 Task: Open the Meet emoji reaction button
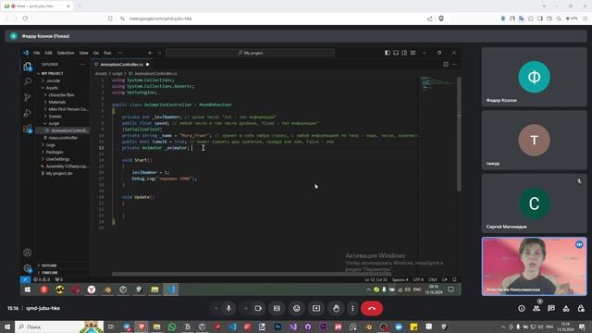[x=296, y=308]
